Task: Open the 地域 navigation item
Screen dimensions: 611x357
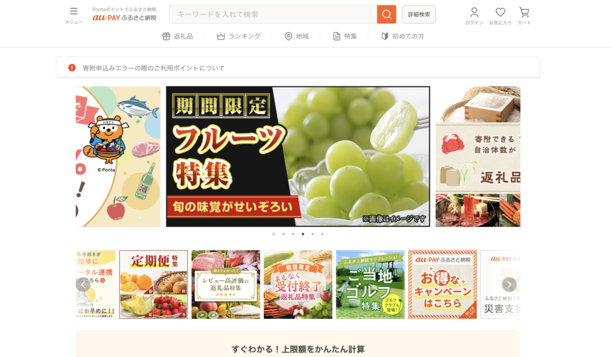Action: (x=297, y=36)
